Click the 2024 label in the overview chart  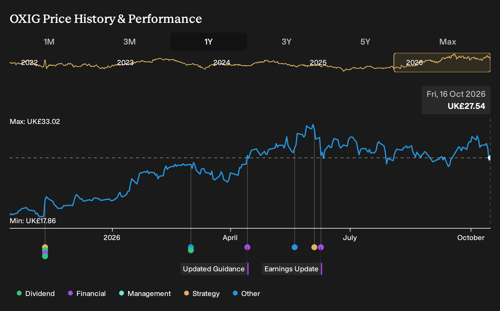tap(222, 63)
